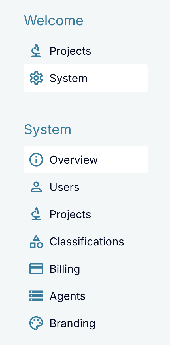The height and width of the screenshot is (345, 170).
Task: Click the shapes icon beside Classifications
Action: [x=36, y=241]
